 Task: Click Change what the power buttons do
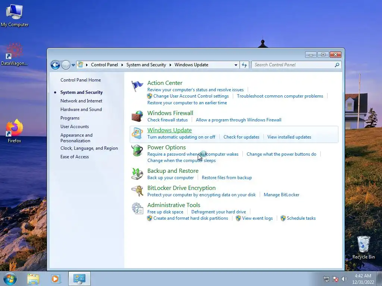[x=281, y=154]
